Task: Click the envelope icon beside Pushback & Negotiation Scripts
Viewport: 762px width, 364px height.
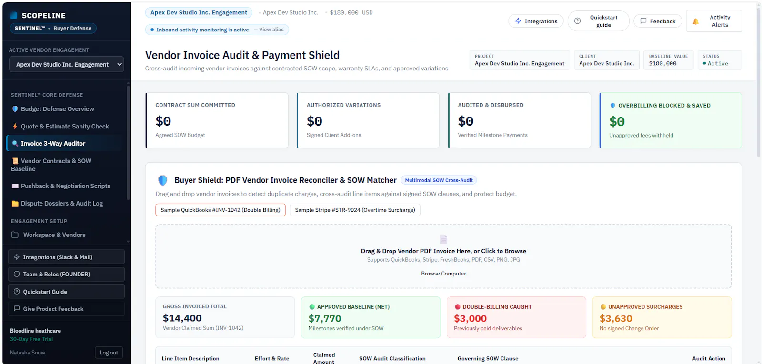Action: (15, 186)
